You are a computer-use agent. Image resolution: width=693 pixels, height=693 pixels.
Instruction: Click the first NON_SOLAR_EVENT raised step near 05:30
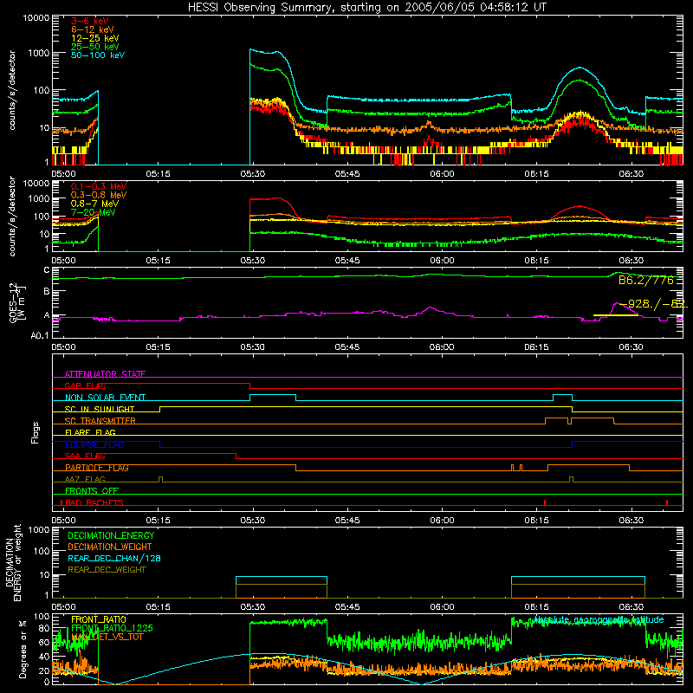[273, 397]
